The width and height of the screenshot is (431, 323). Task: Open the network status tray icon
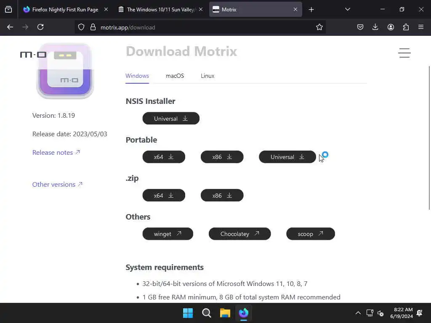pyautogui.click(x=370, y=313)
